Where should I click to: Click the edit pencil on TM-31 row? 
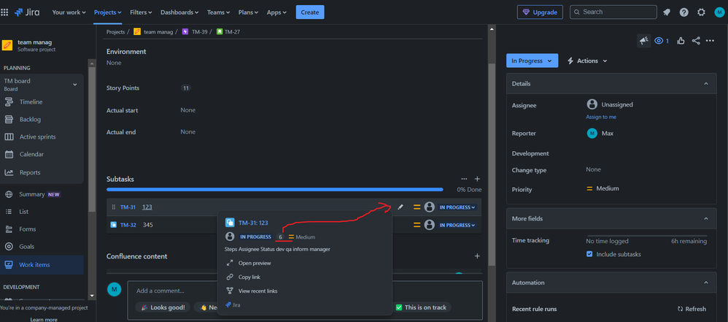point(400,207)
